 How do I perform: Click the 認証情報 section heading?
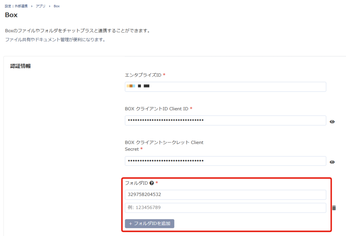coord(21,66)
